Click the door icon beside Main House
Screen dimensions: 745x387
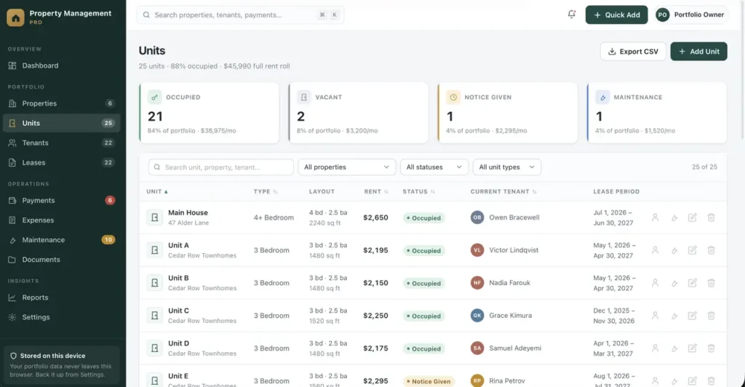pos(154,218)
